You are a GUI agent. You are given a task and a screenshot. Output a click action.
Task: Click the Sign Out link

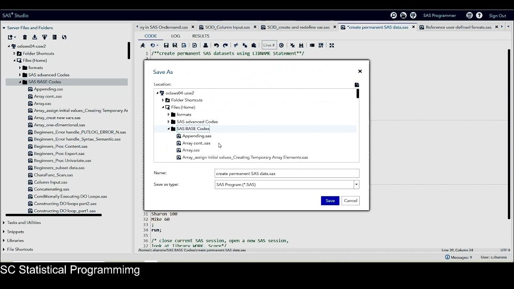[x=498, y=16]
